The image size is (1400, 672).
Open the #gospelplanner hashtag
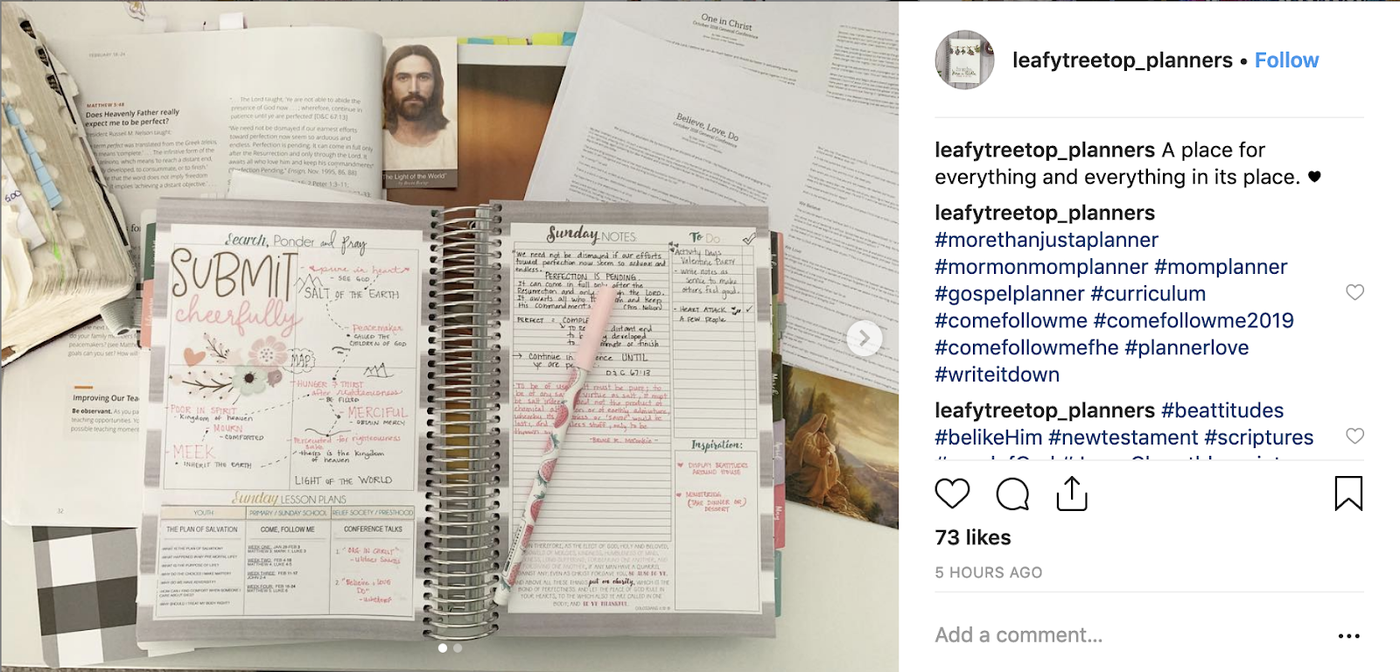click(1010, 293)
